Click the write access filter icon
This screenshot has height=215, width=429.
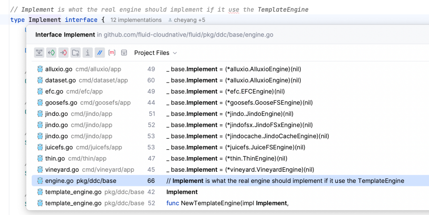click(63, 53)
